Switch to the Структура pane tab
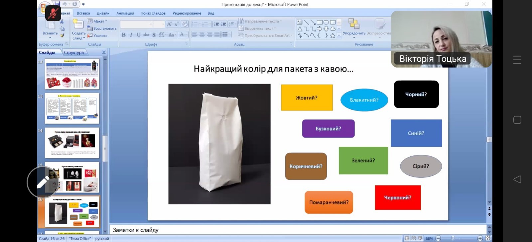This screenshot has width=532, height=242. pos(74,53)
